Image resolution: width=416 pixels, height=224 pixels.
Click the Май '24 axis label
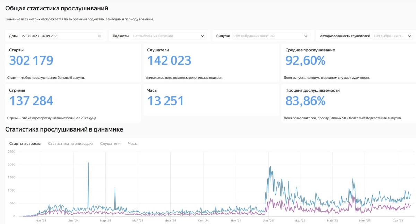[138, 220]
